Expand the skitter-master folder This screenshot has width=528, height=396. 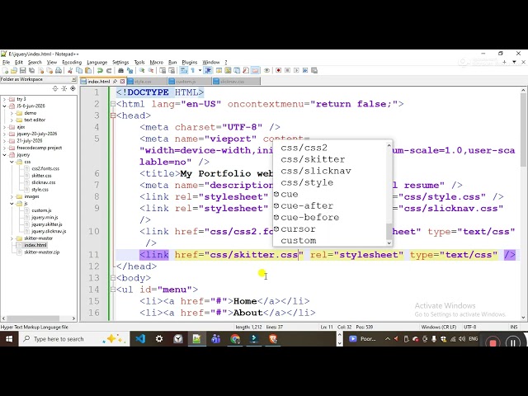[12, 238]
